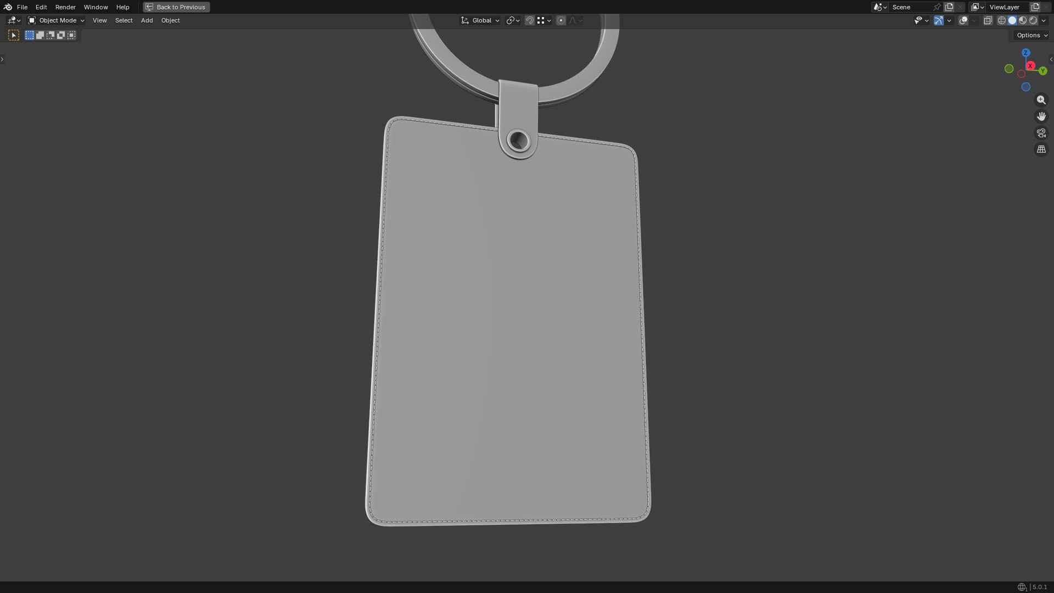Open the gizmo options dropdown arrow
The height and width of the screenshot is (593, 1054).
click(949, 20)
